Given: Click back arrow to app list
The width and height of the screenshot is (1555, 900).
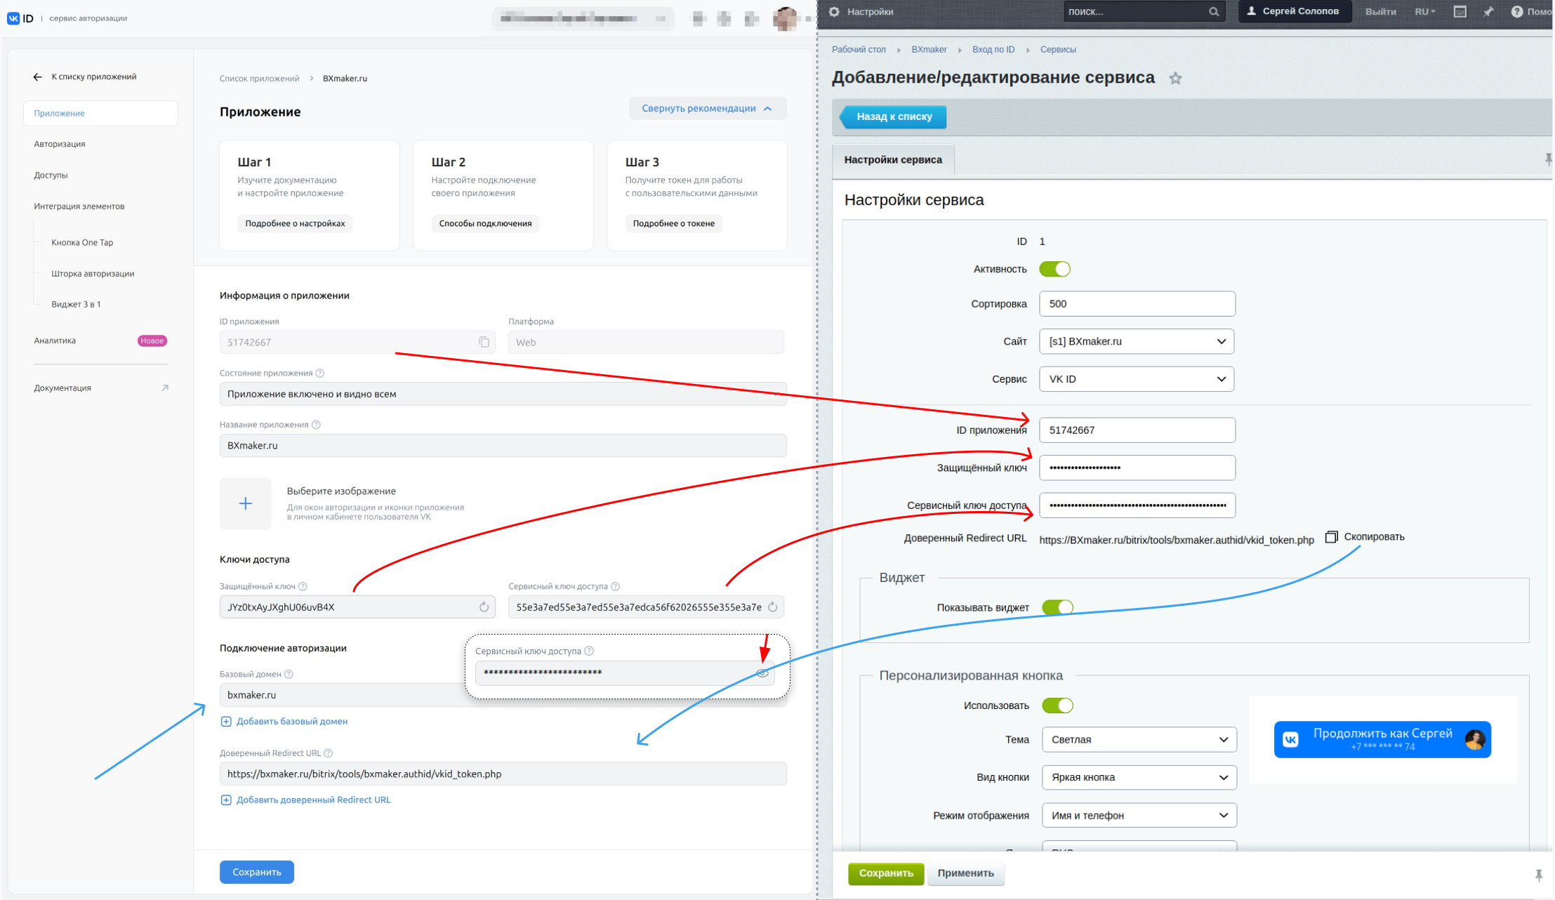Looking at the screenshot, I should [x=37, y=77].
